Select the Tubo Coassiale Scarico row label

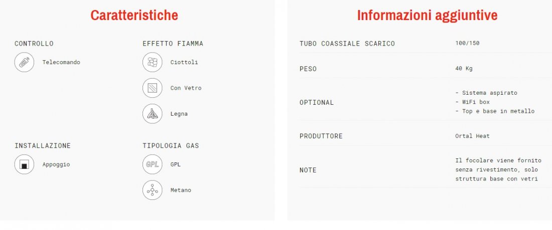(x=347, y=44)
